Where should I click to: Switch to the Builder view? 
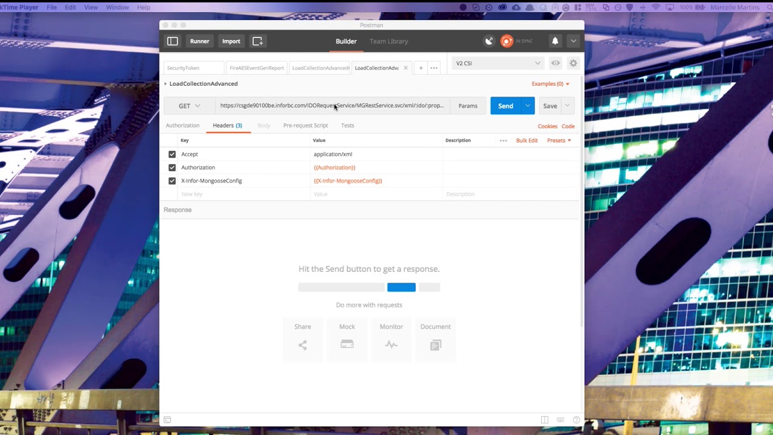tap(346, 41)
